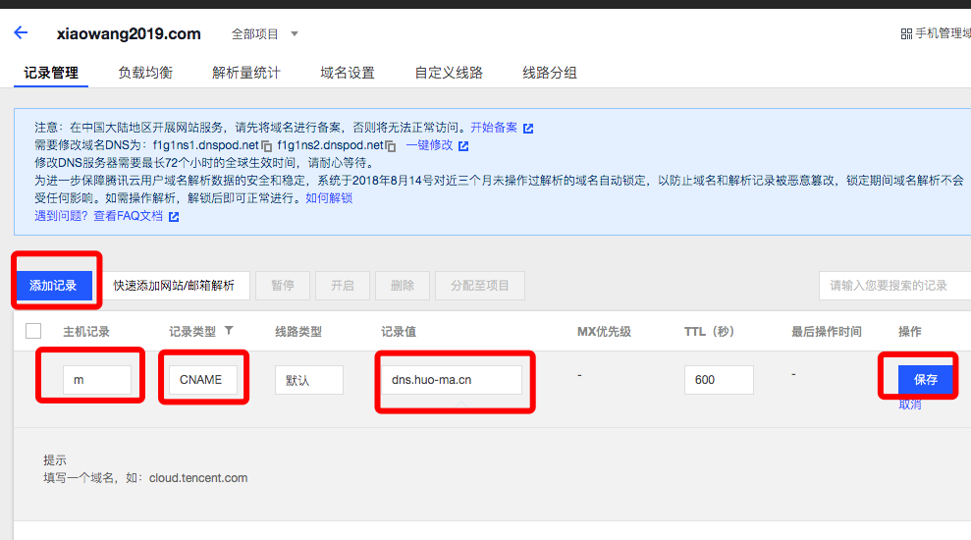The width and height of the screenshot is (971, 540).
Task: Click the 添加记录 button
Action: pyautogui.click(x=54, y=286)
